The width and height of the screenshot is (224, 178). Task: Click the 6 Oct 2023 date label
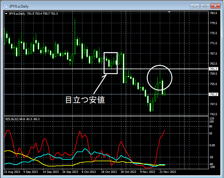tap(88, 172)
